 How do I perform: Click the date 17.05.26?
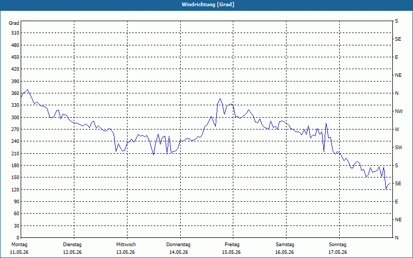(338, 252)
